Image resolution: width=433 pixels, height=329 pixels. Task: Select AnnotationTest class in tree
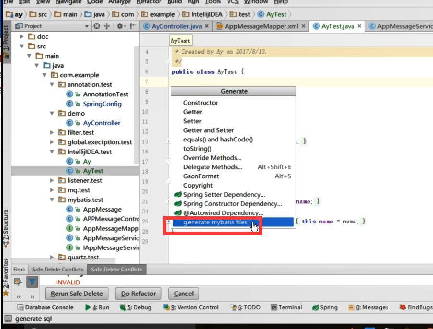tap(105, 94)
